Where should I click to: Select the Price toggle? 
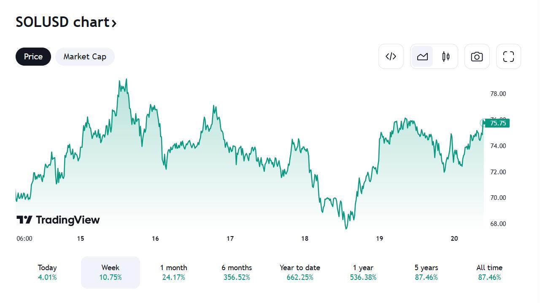33,56
